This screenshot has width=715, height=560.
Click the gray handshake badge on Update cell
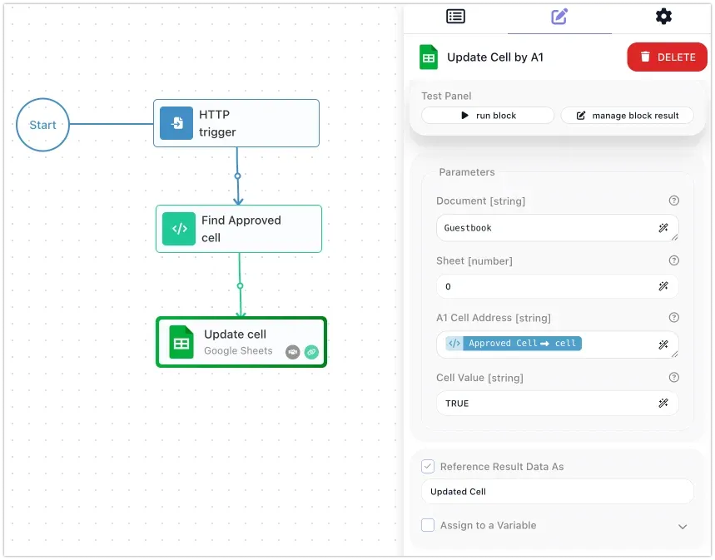coord(293,352)
